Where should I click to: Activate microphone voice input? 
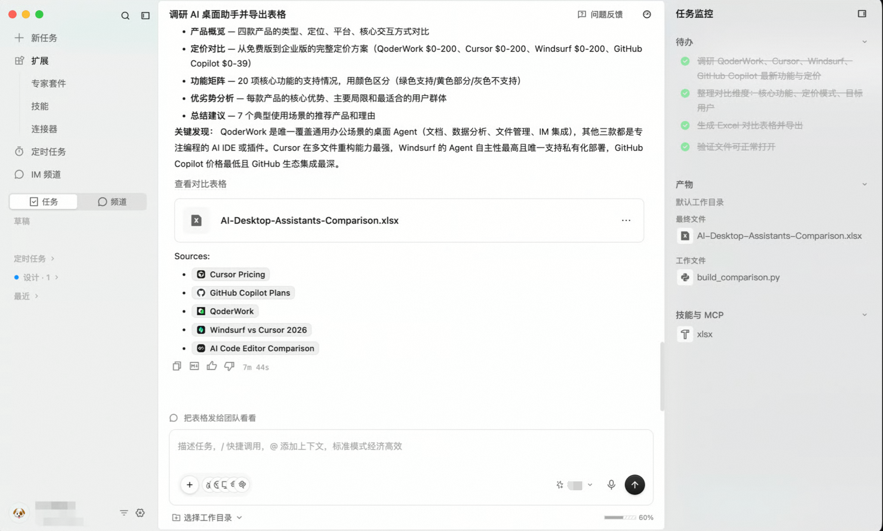tap(611, 485)
